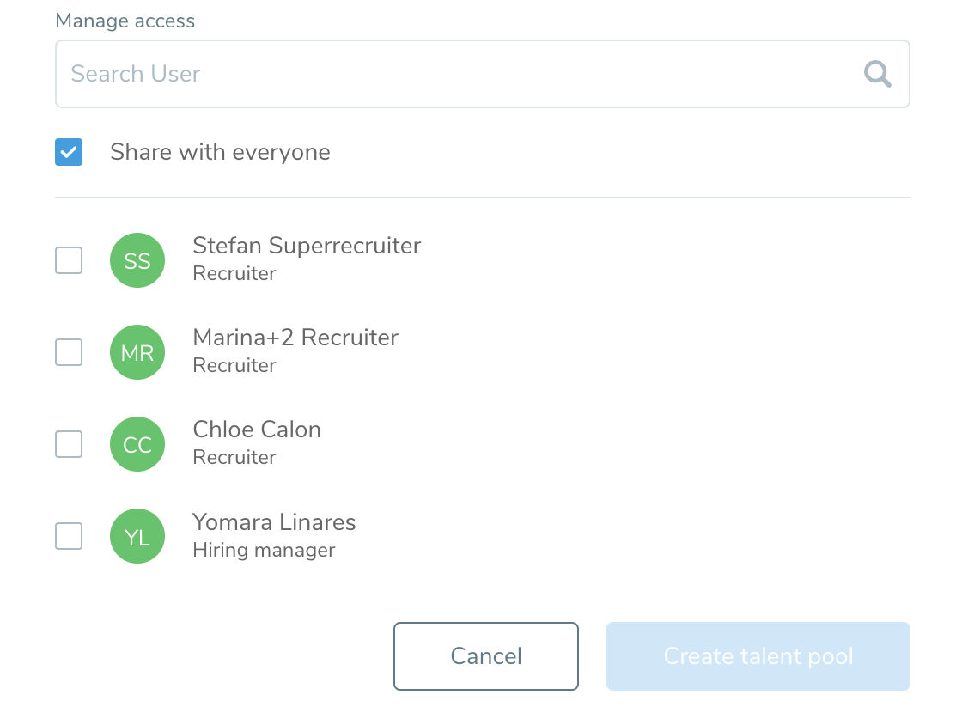
Task: Select the checkbox for Chloe Calon
Action: pyautogui.click(x=69, y=444)
